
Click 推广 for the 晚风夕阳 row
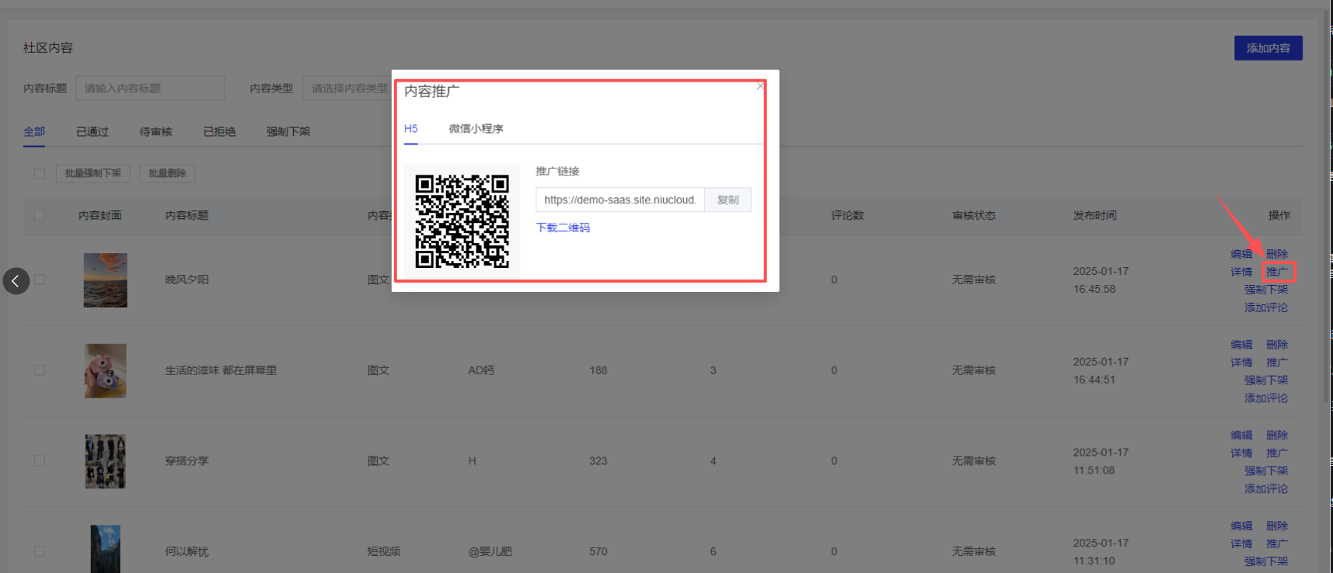tap(1277, 272)
